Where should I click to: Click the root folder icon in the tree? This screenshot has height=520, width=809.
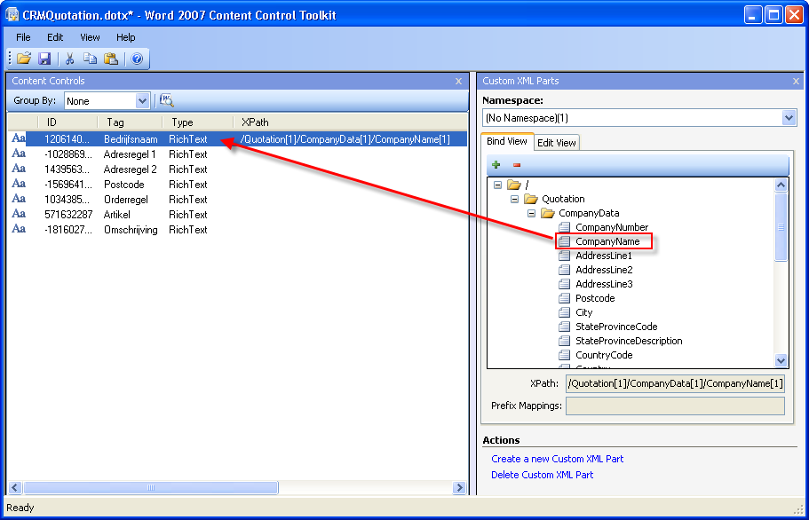(x=514, y=185)
